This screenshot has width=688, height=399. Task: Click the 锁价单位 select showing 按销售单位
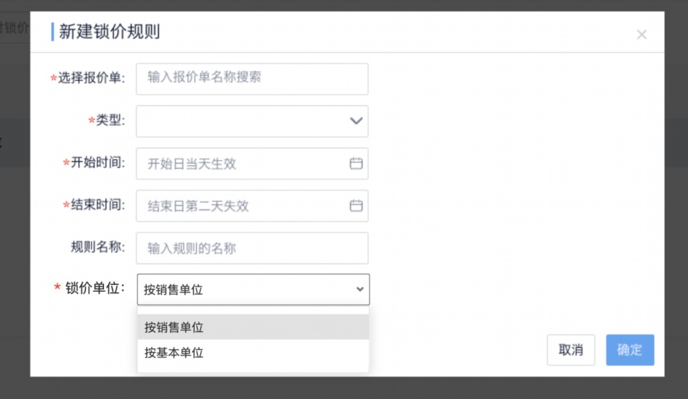pos(245,289)
